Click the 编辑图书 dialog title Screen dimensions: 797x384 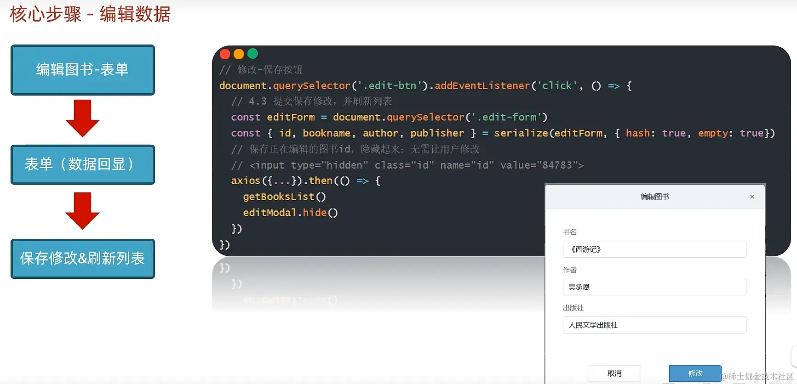tap(654, 197)
